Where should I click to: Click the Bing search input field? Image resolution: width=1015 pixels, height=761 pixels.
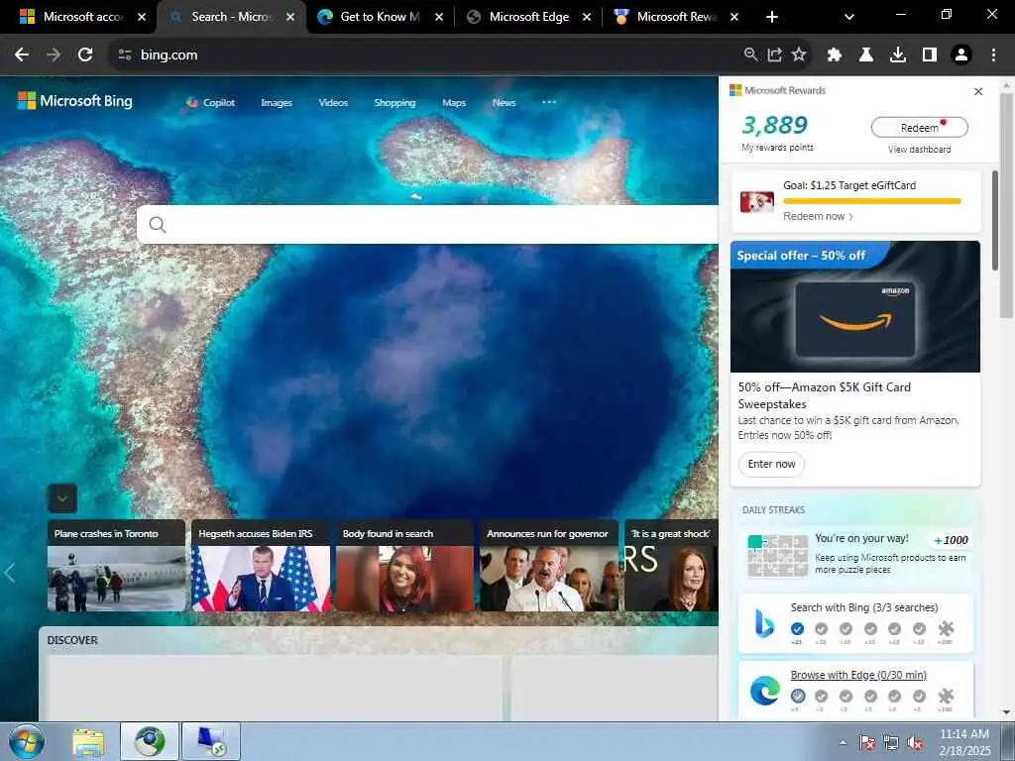pos(427,225)
